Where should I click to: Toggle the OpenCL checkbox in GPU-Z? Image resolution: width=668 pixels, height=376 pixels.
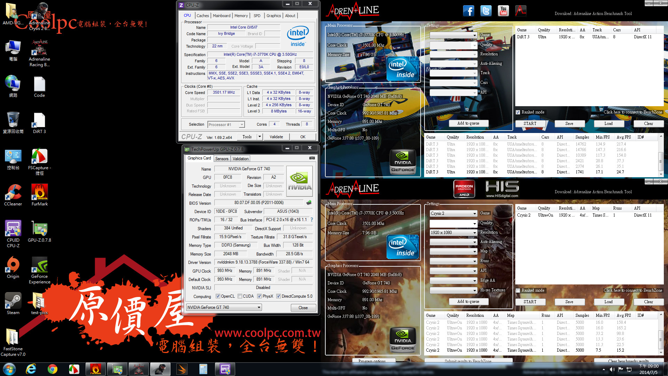pyautogui.click(x=218, y=296)
